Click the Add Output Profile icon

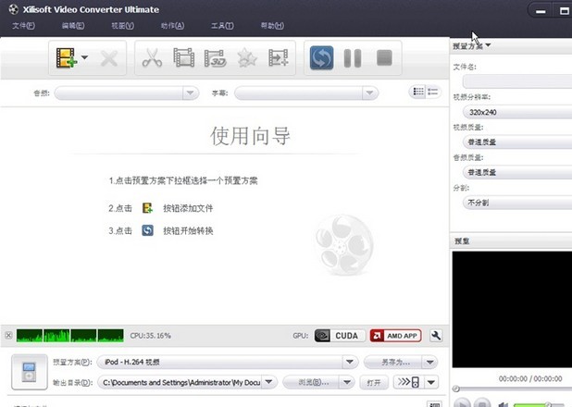coord(278,57)
